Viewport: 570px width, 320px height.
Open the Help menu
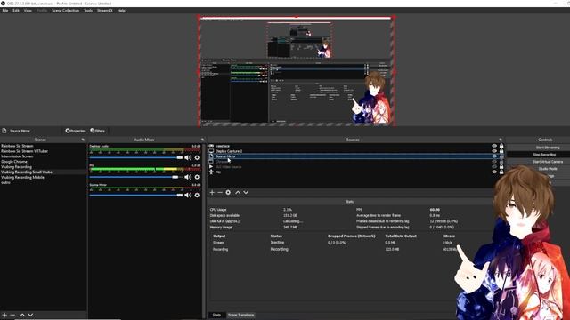point(121,11)
